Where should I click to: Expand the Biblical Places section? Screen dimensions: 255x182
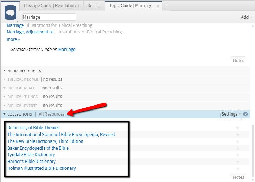[x=4, y=88]
